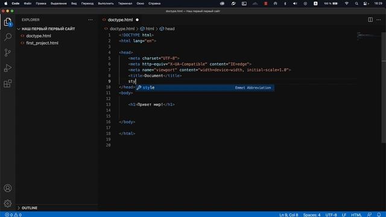Click the editor vertical scrollbar
Viewport: 386px width, 217px height.
384,87
